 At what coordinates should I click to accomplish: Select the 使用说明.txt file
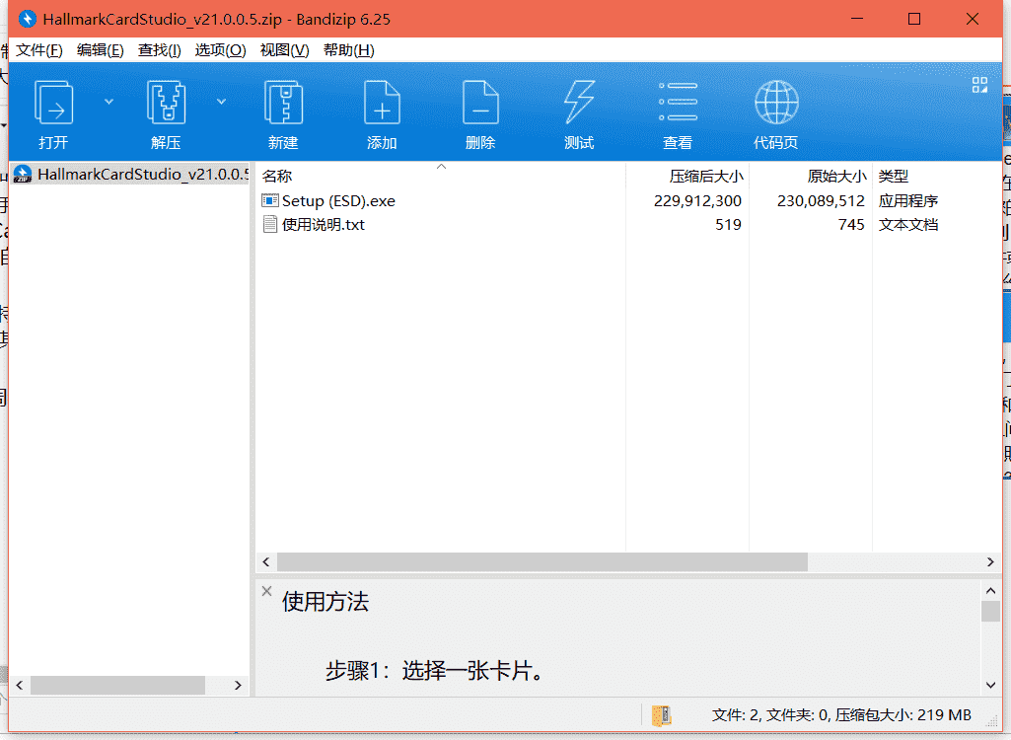coord(324,225)
